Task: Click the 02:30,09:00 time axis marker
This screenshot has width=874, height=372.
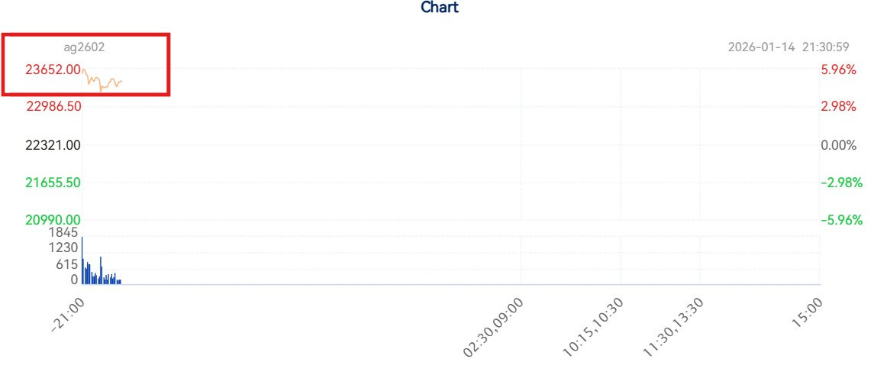Action: 493,327
